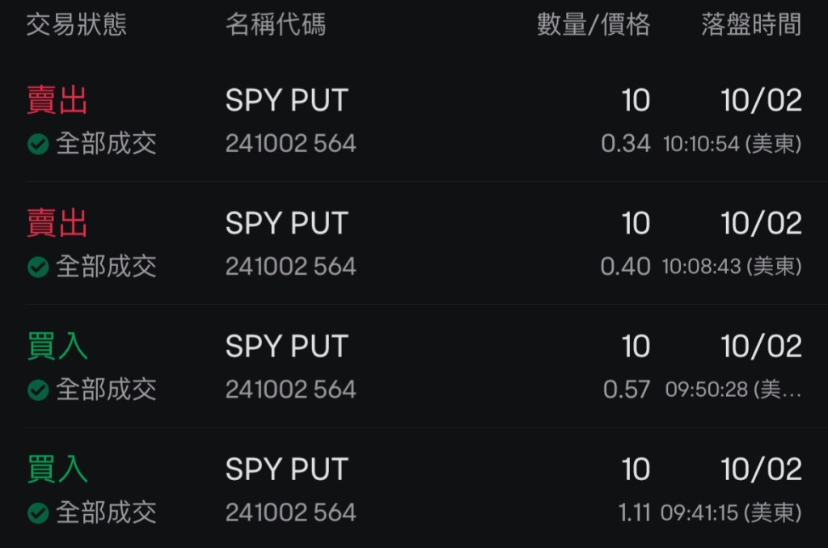Click green check icon on 09:41:15 buy order
828x548 pixels.
[38, 513]
